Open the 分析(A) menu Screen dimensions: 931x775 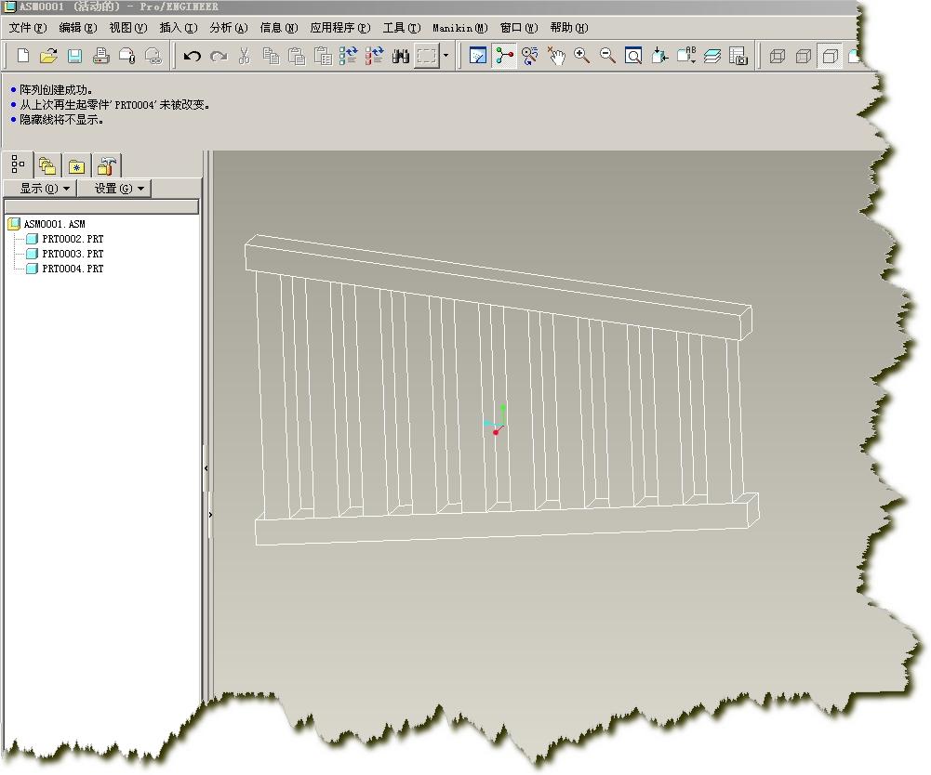[229, 28]
